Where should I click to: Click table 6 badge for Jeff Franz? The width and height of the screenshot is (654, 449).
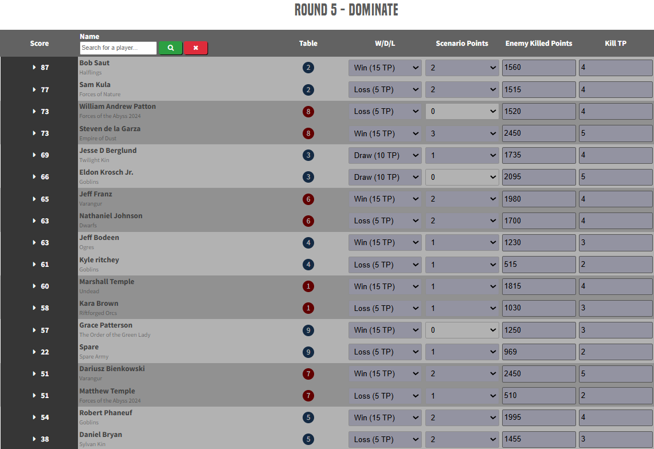(308, 199)
